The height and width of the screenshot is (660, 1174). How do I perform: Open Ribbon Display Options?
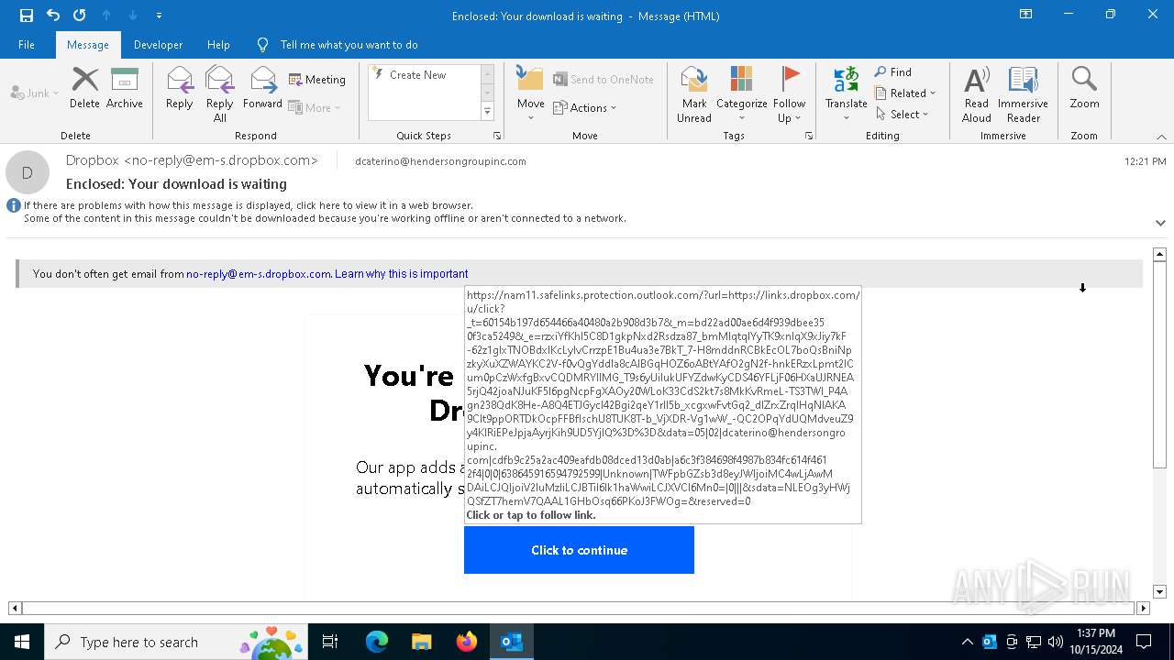1026,15
